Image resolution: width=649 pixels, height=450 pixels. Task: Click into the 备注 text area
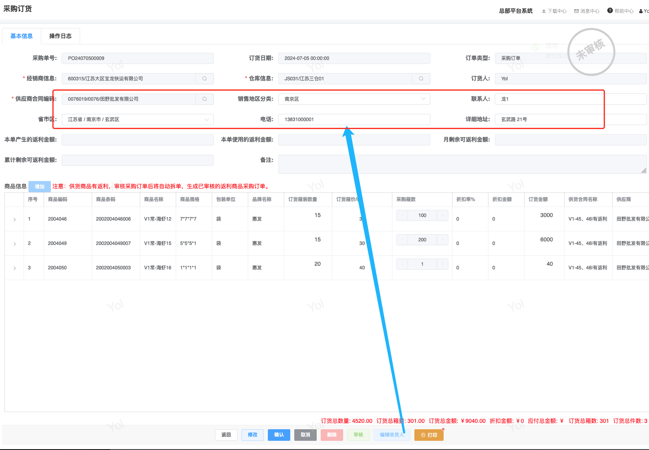click(462, 164)
